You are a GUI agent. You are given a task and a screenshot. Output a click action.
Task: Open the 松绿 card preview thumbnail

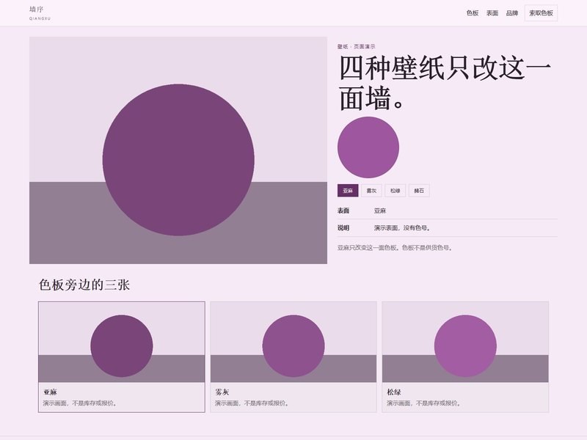tap(465, 342)
